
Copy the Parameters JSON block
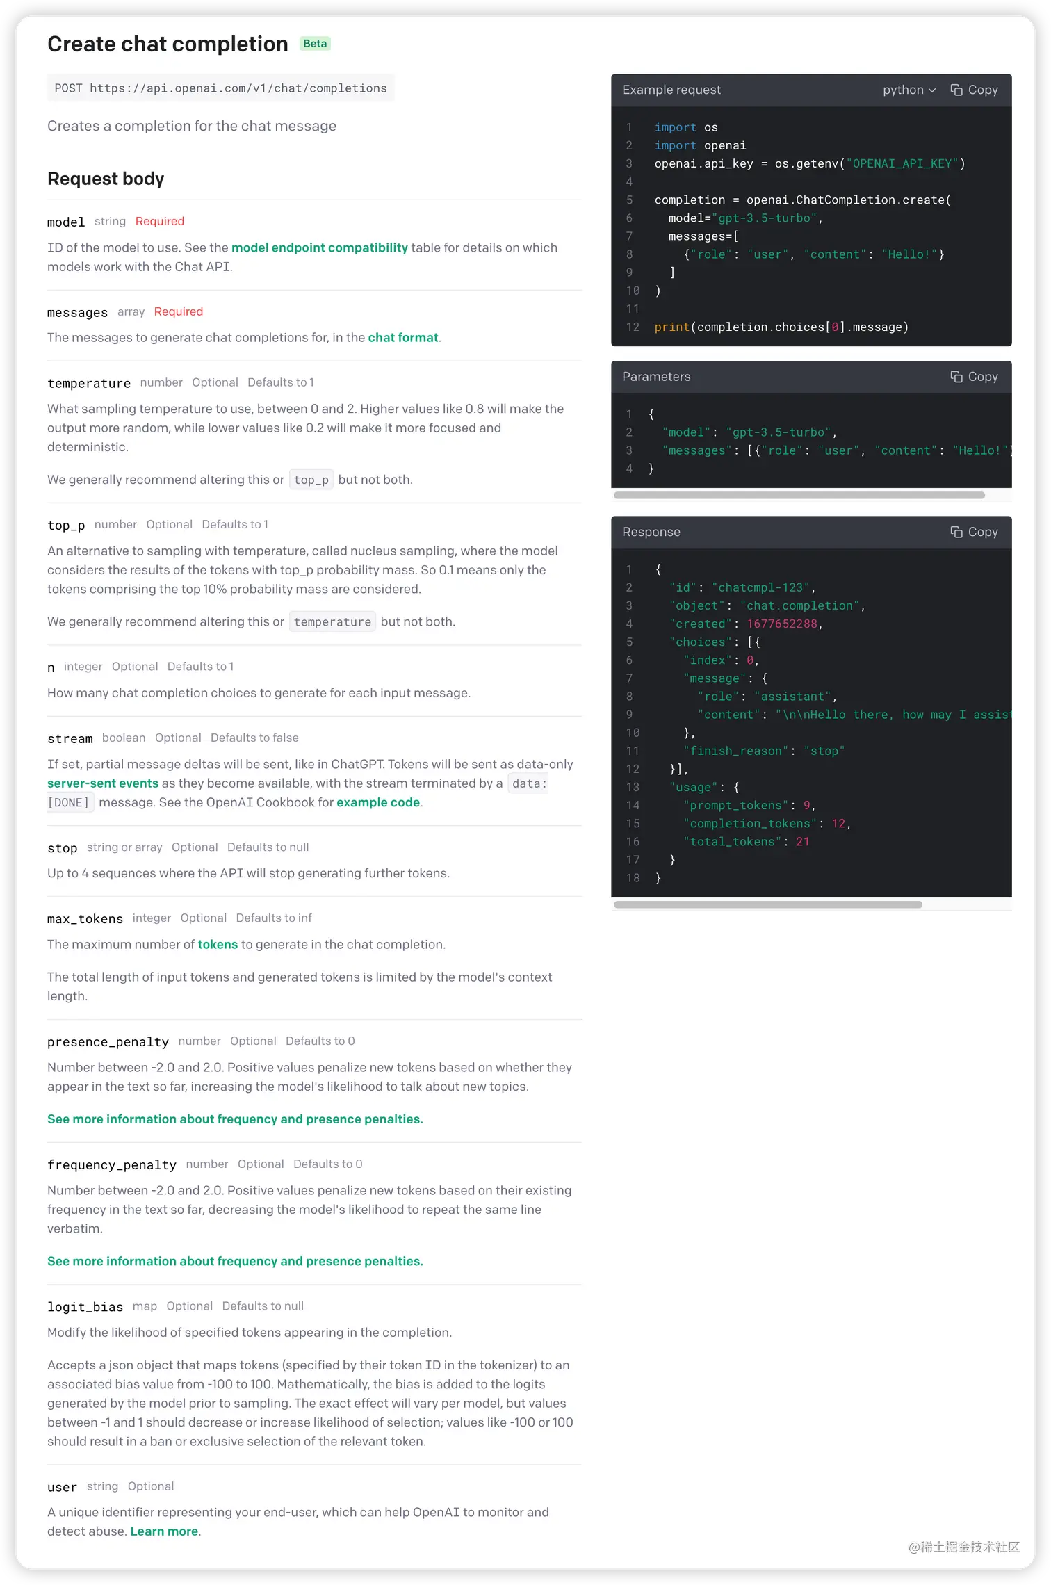point(974,377)
